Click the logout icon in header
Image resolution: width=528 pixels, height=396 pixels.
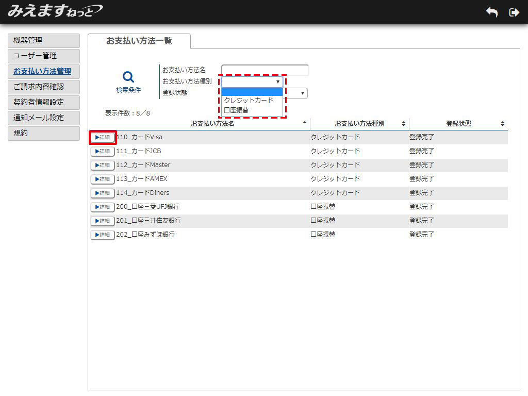[x=514, y=12]
